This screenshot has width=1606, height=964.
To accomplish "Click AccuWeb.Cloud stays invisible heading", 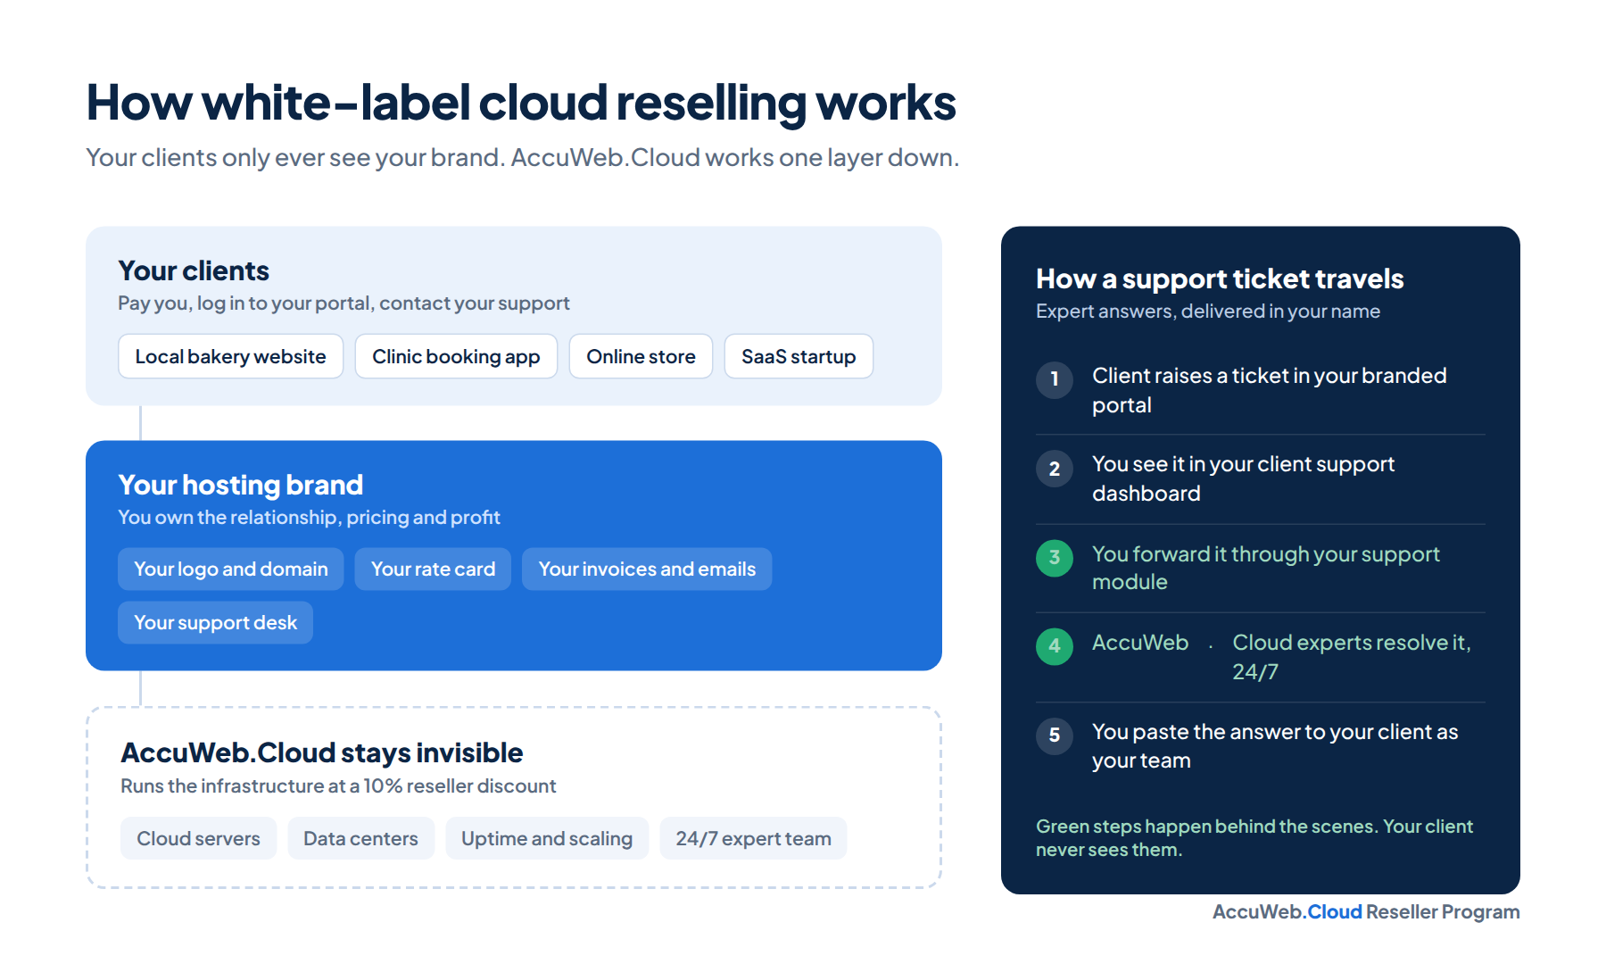I will point(321,752).
